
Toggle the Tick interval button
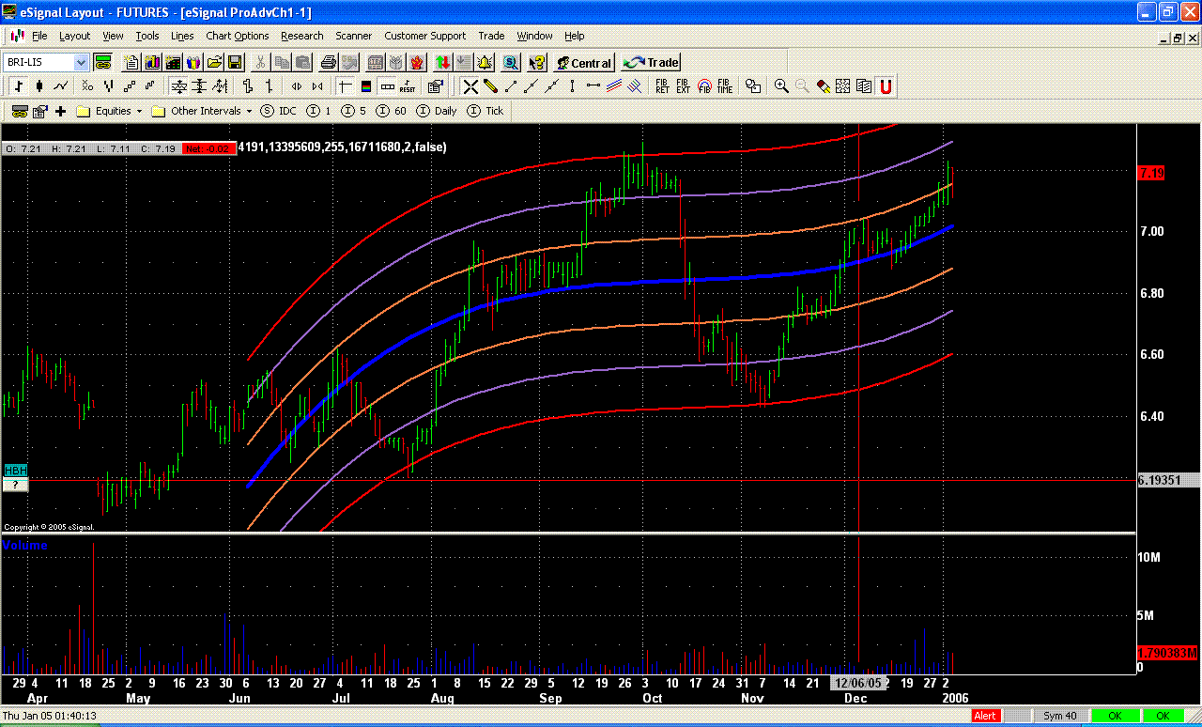pyautogui.click(x=485, y=111)
